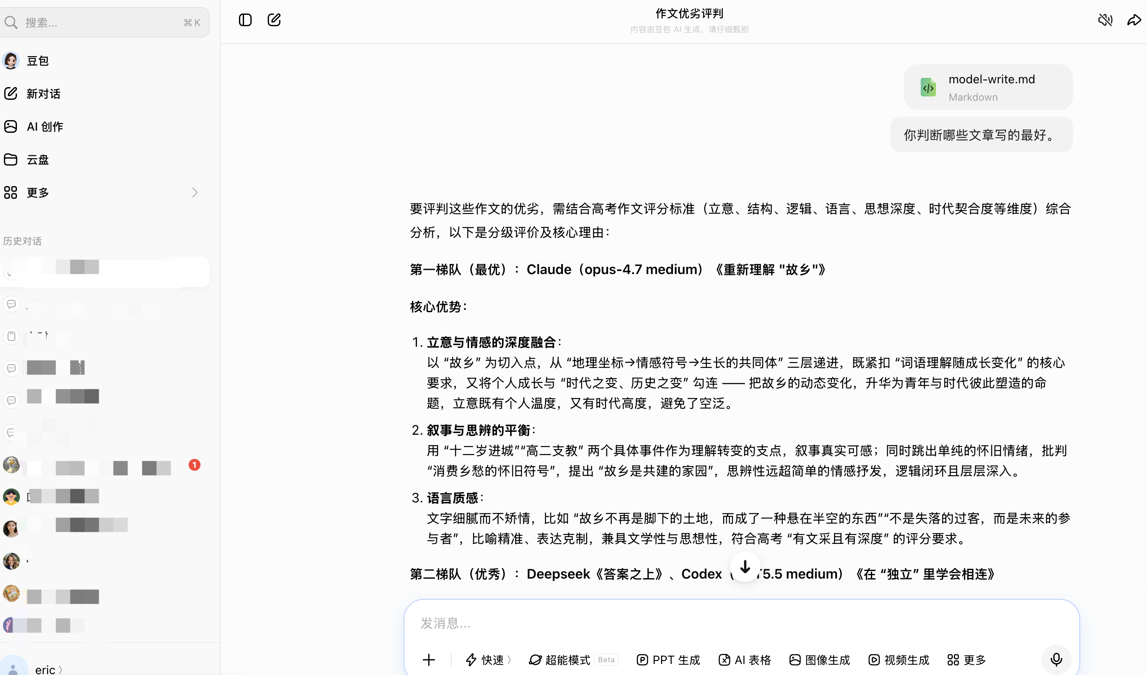Click the 叙事与思辨的平衡 list heading

coord(478,430)
